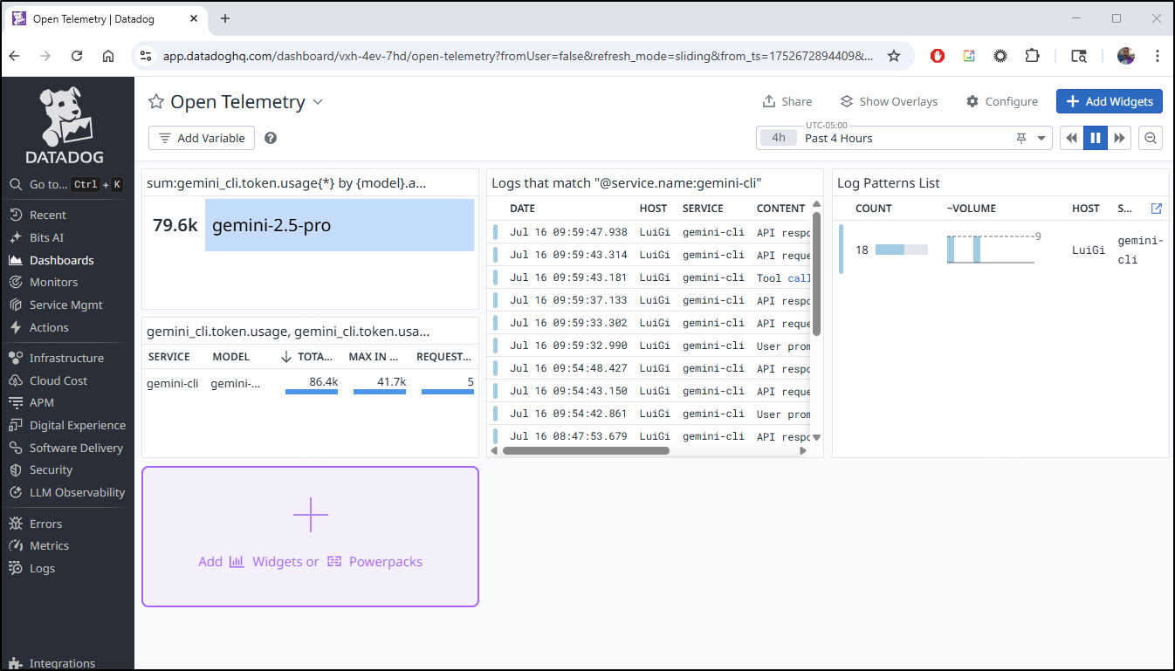
Task: Click the browser home button
Action: (x=108, y=56)
